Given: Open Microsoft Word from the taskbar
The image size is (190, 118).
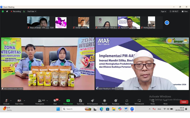Looking at the screenshot, I should tap(126, 109).
